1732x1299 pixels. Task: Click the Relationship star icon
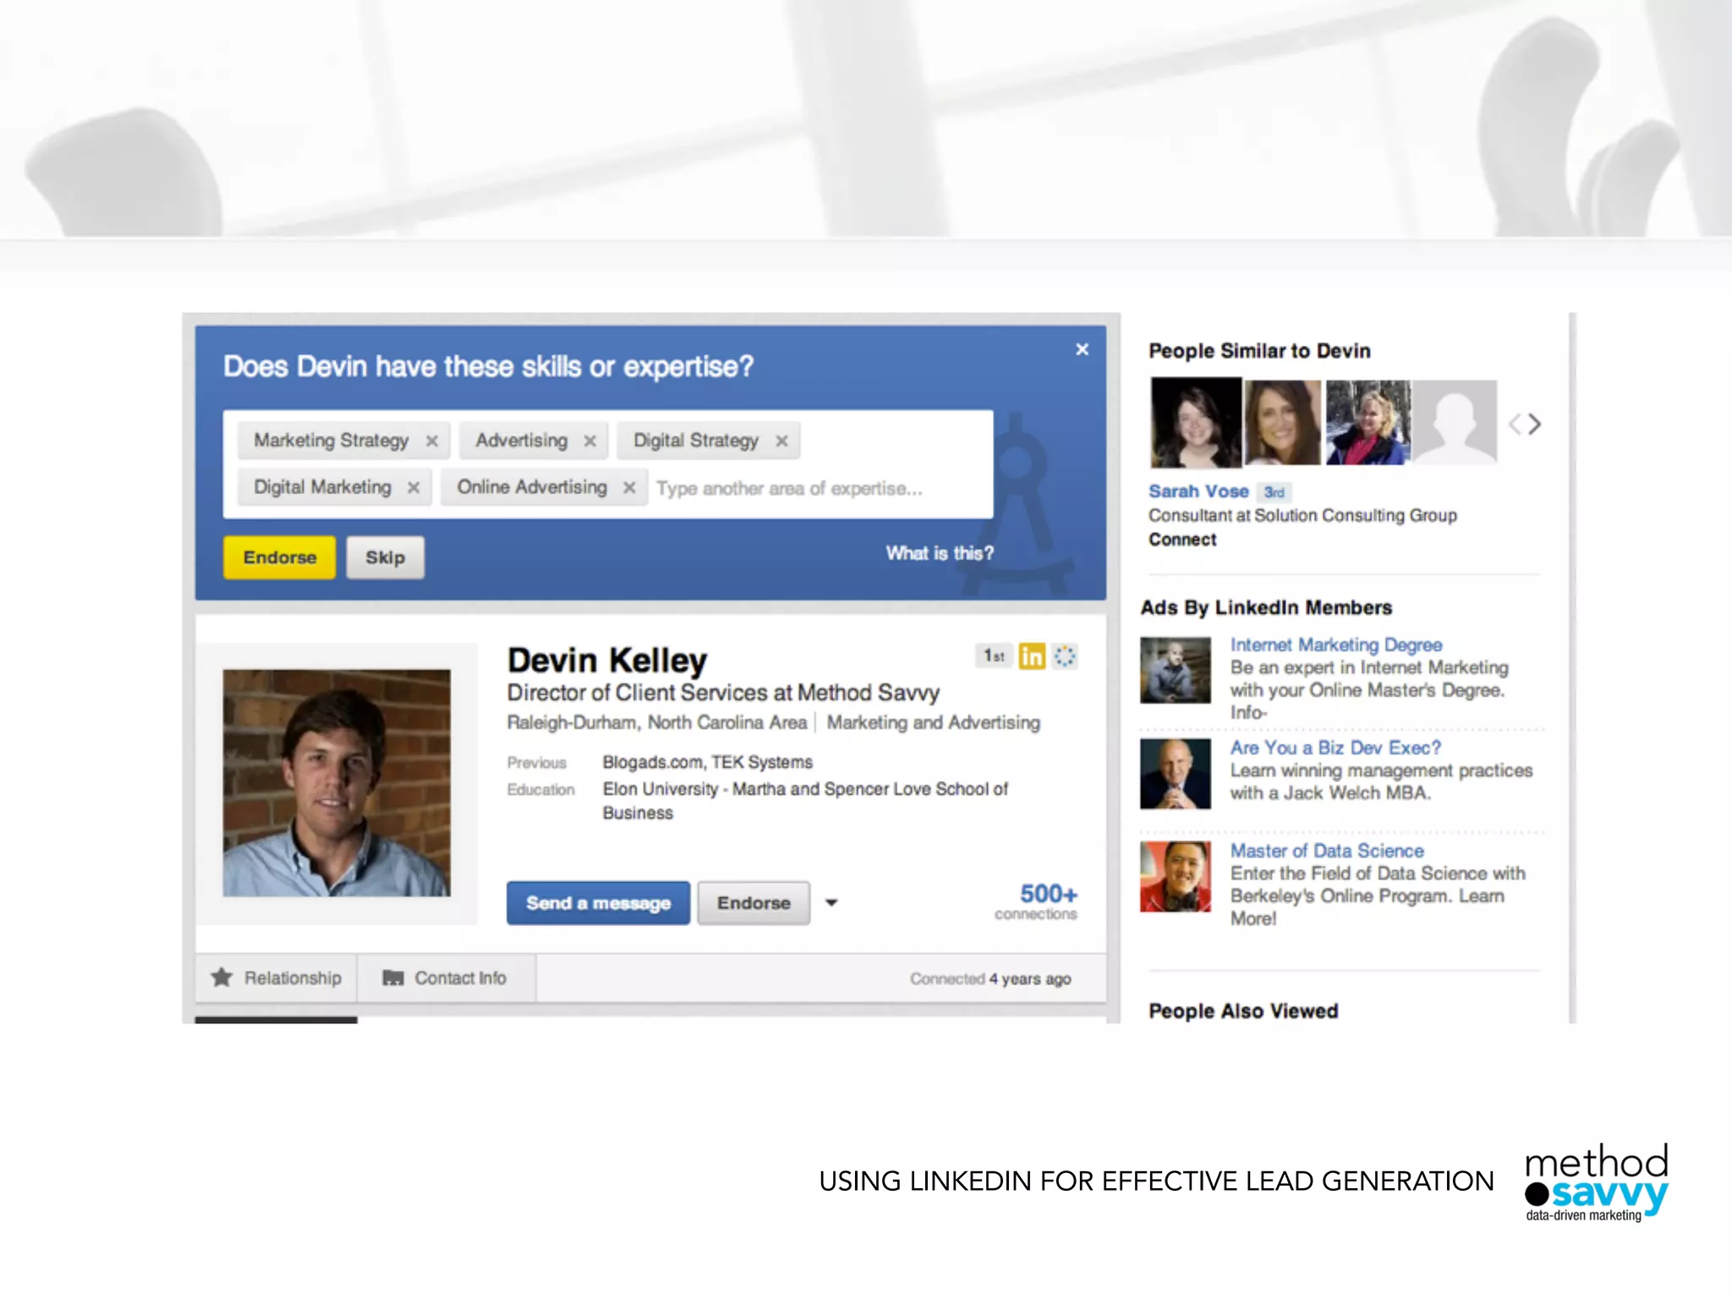click(222, 978)
